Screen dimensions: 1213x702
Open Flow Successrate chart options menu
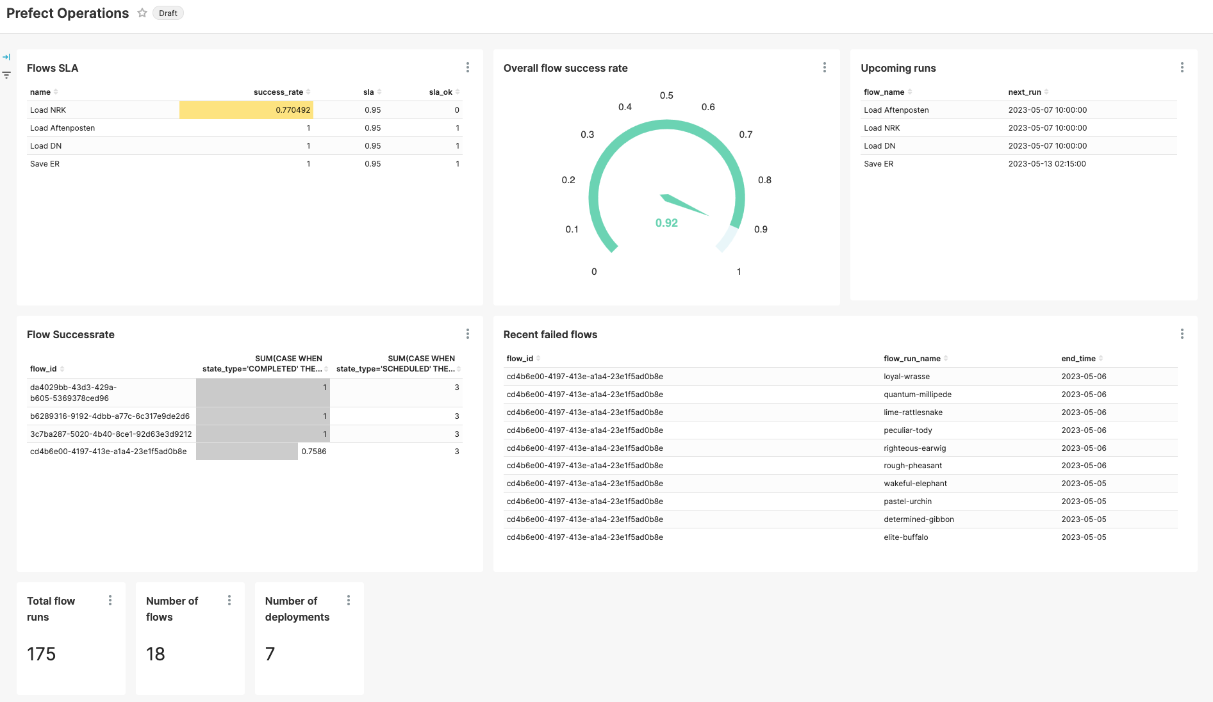(468, 334)
